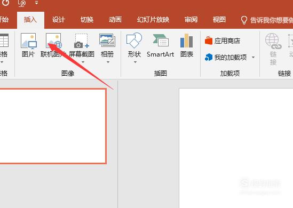Select the 插入 Insert tab

coord(30,20)
